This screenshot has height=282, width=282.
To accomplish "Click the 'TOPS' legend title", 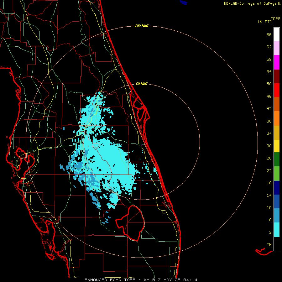I will click(x=275, y=19).
